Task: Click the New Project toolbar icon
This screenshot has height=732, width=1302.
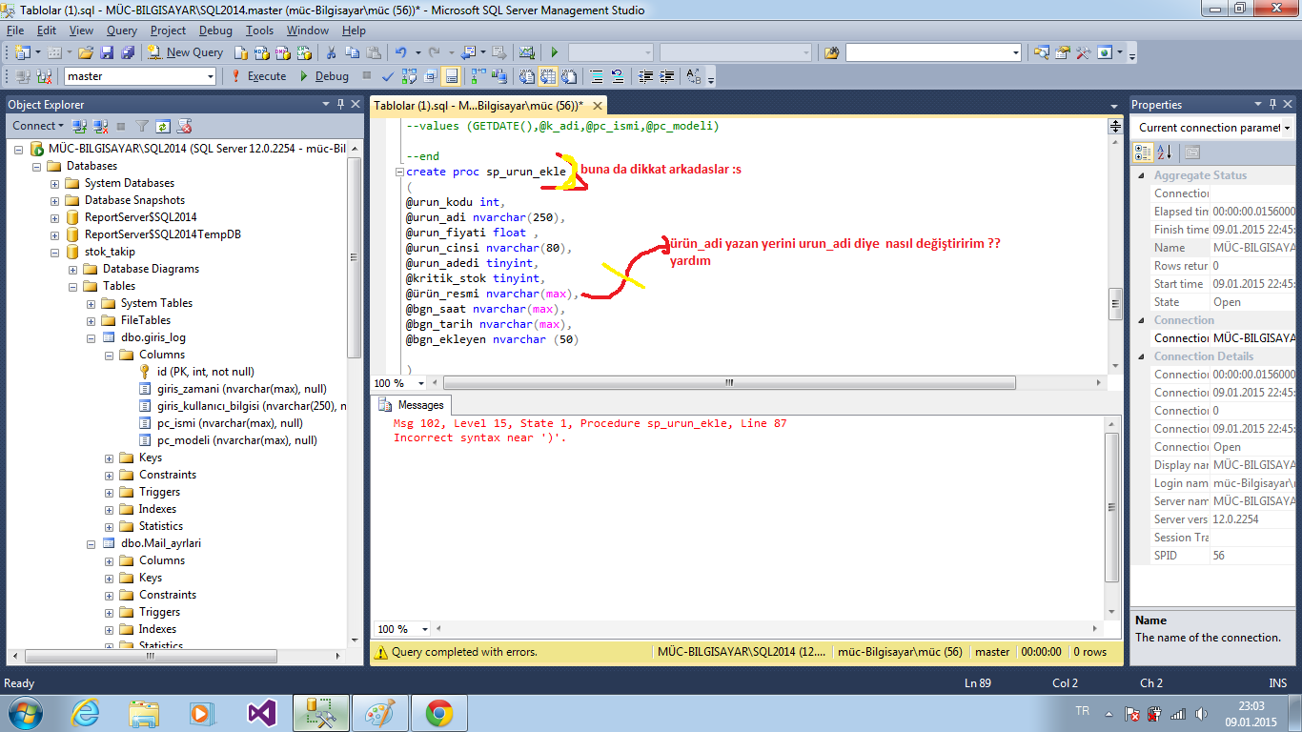Action: 21,52
